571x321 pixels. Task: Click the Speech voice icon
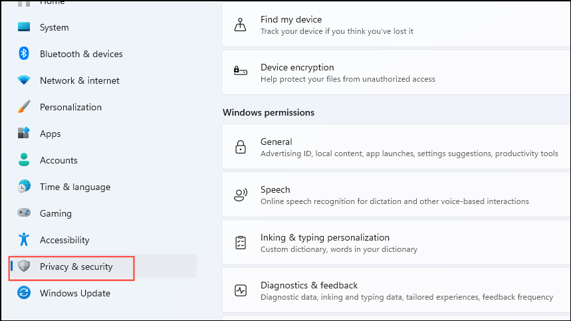(x=241, y=195)
